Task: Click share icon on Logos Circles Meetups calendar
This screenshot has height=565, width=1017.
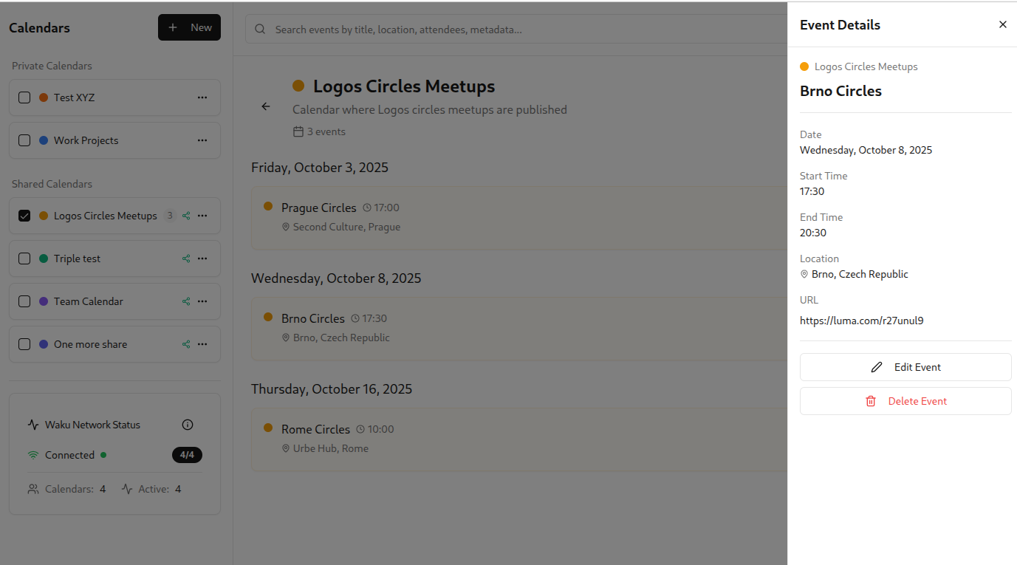Action: 186,216
